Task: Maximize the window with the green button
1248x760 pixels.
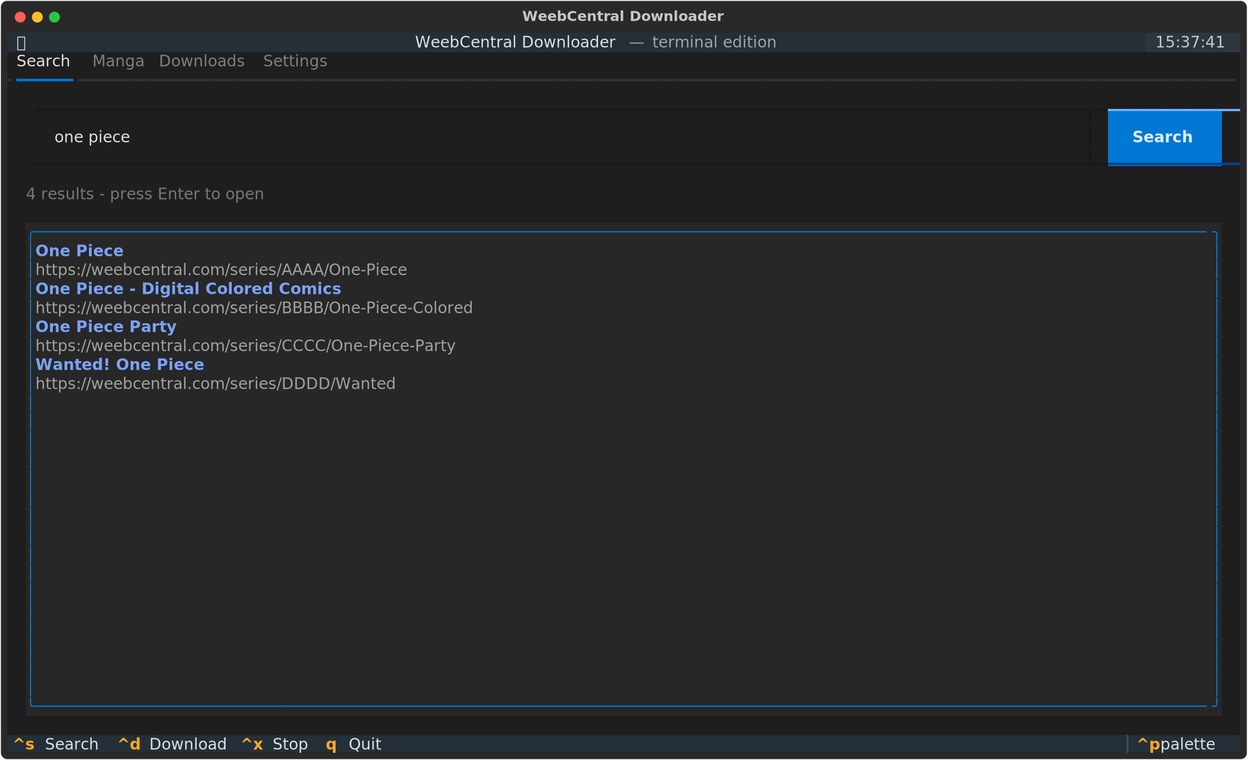Action: [54, 17]
